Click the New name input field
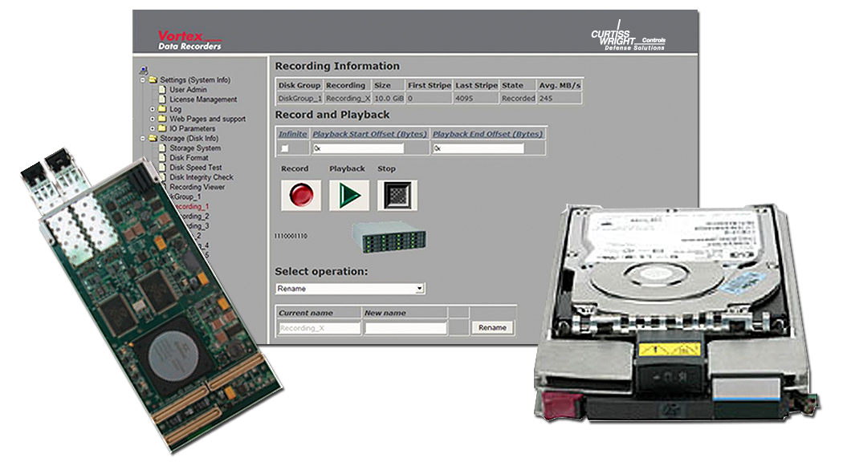Screen dimensions: 843x462 coord(405,328)
